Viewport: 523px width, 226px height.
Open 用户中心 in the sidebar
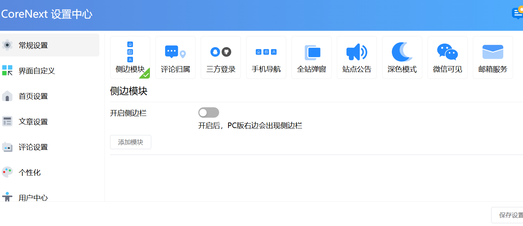pyautogui.click(x=33, y=197)
